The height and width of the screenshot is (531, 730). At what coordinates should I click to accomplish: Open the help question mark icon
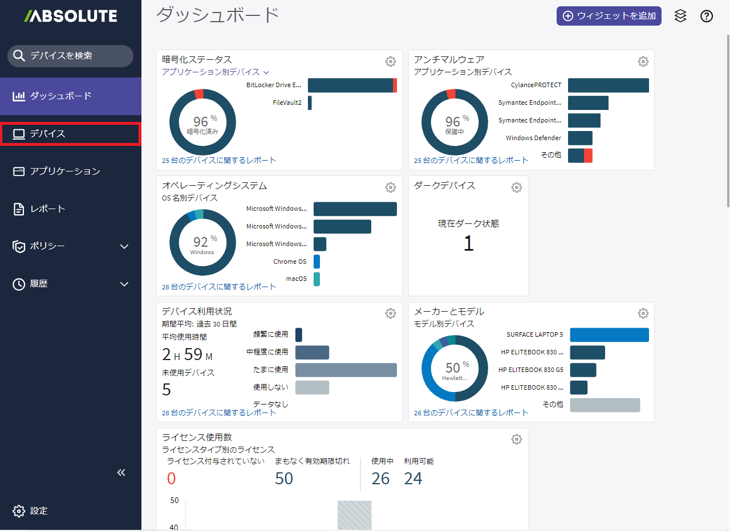pyautogui.click(x=707, y=16)
